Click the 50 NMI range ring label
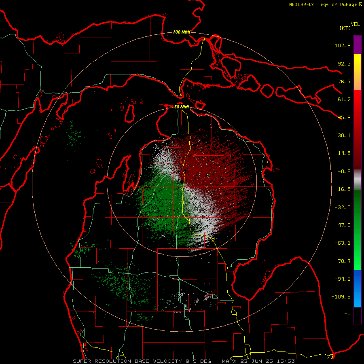Image resolution: width=364 pixels, height=364 pixels. [182, 107]
